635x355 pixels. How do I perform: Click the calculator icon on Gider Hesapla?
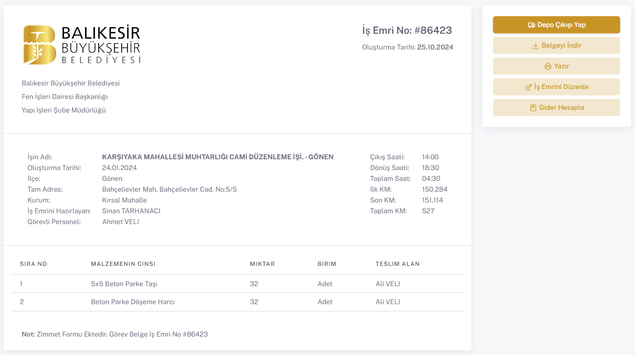[x=533, y=108]
